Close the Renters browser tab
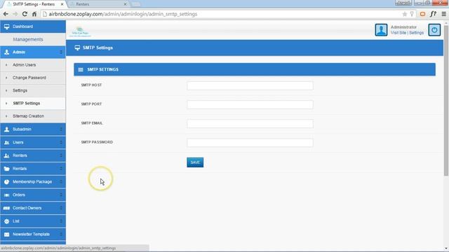The image size is (449, 252). click(125, 4)
